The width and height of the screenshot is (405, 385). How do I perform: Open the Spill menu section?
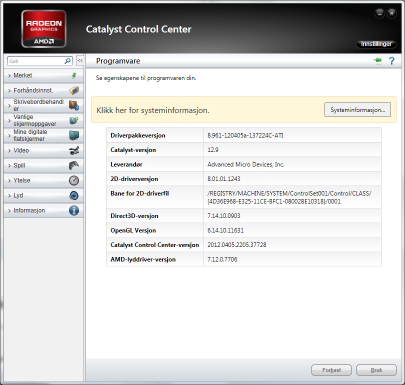[x=43, y=165]
